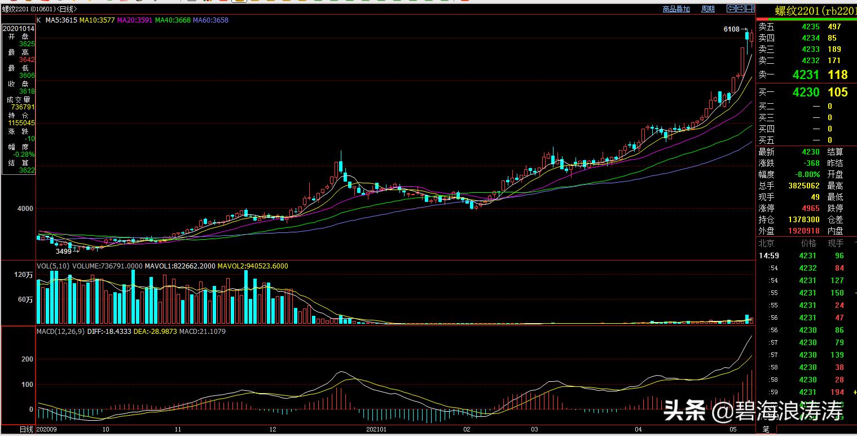Click the DEA:-28.9873 value
857x436 pixels.
coord(155,332)
